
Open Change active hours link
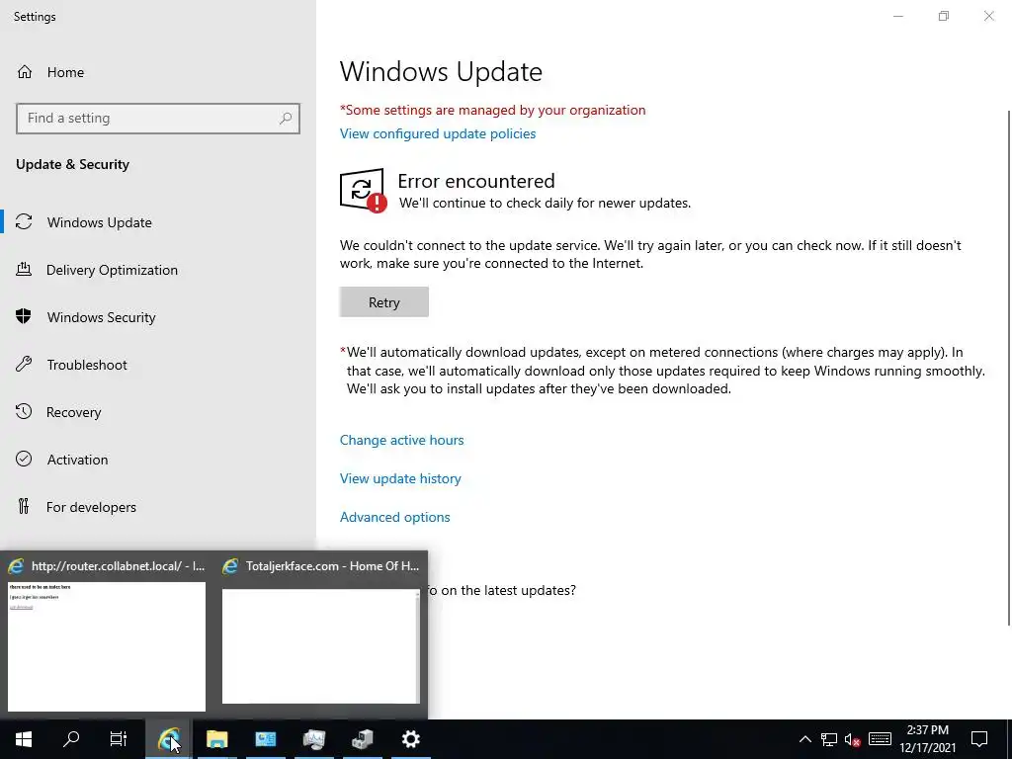(401, 440)
